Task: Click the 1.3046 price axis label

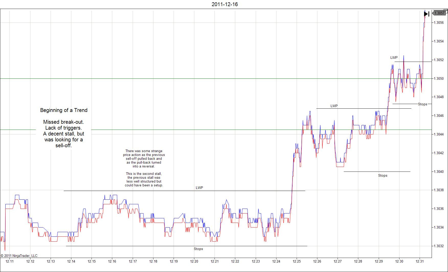Action: [439, 116]
